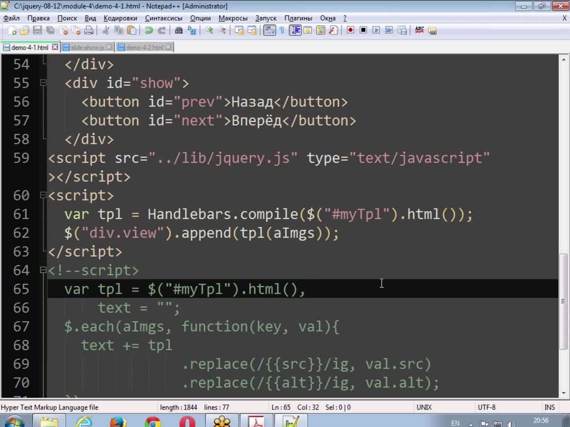Open the Файл menu
This screenshot has width=570, height=427.
pos(12,18)
